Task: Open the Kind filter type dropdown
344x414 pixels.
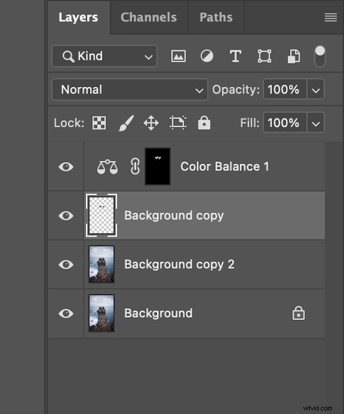Action: (104, 56)
